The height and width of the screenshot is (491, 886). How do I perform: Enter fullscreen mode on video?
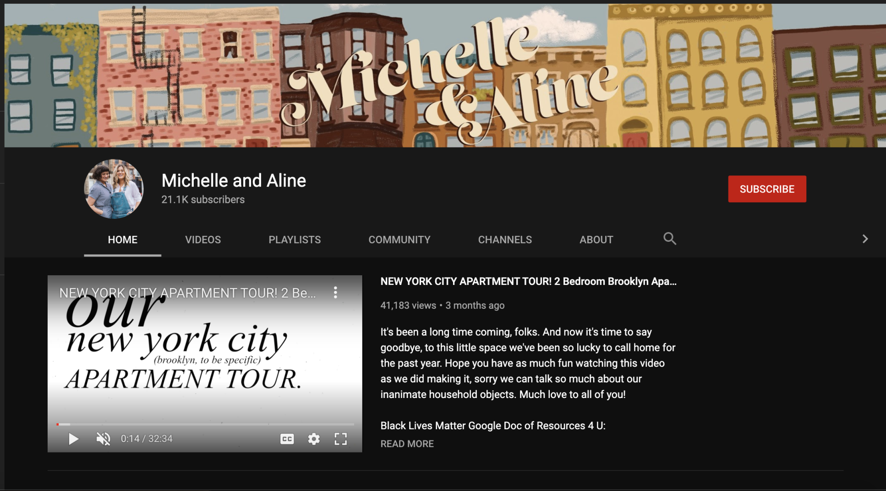tap(340, 439)
